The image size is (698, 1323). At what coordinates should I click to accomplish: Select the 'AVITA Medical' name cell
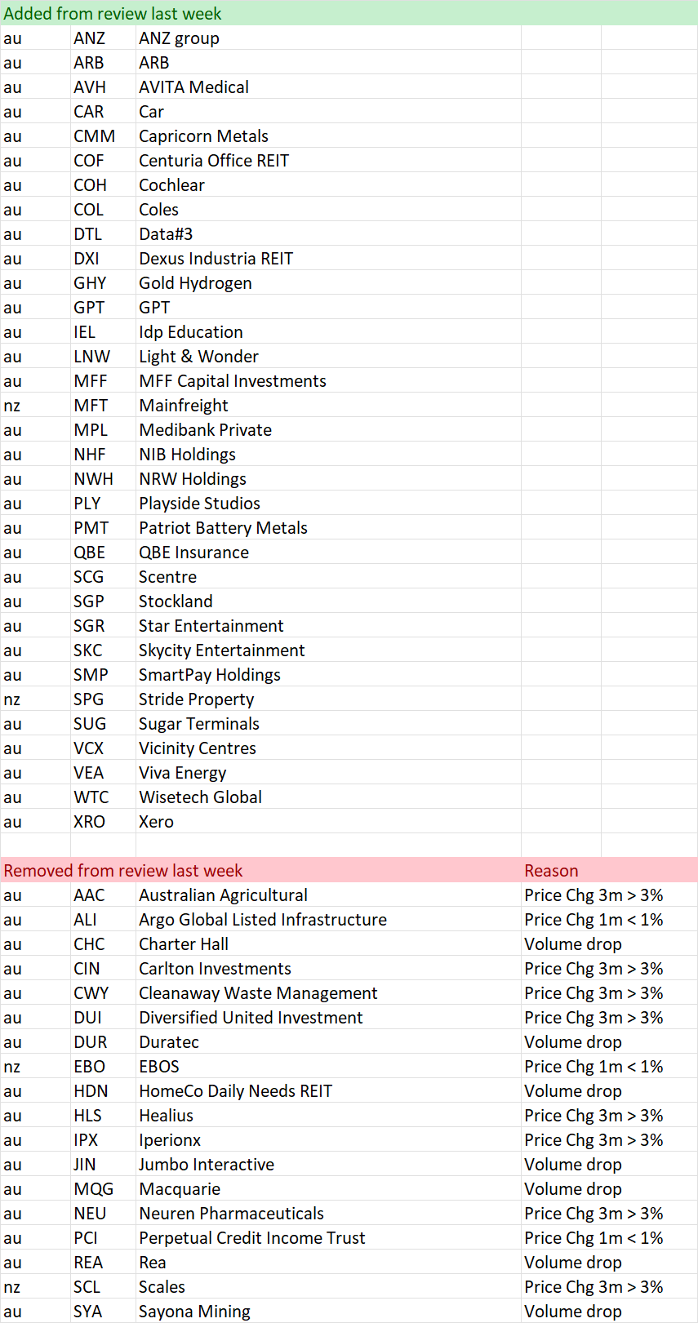[328, 87]
